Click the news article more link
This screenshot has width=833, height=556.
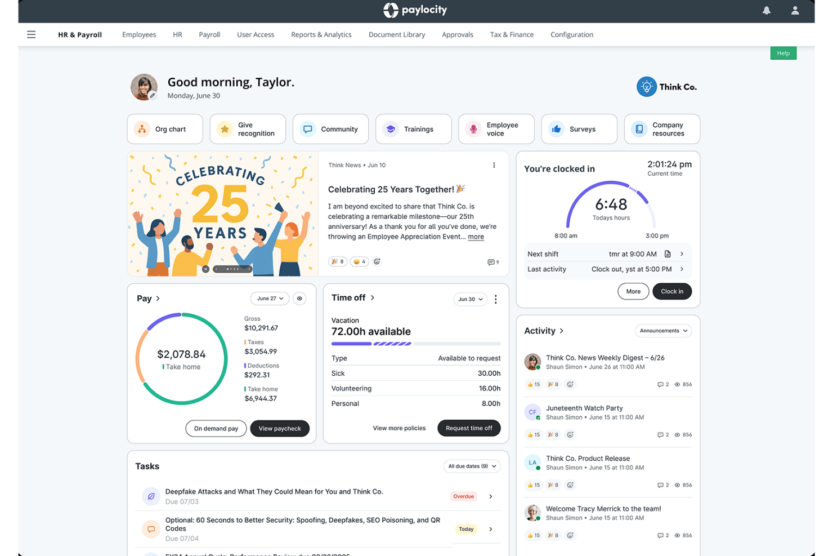(476, 237)
